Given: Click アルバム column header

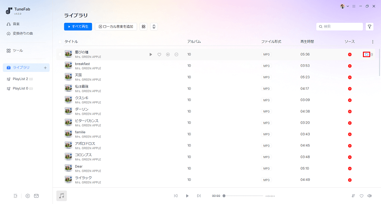Looking at the screenshot, I should (x=194, y=42).
